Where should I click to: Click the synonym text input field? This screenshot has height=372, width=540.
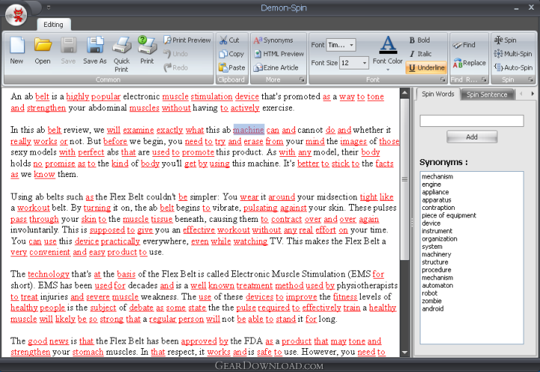pyautogui.click(x=471, y=120)
